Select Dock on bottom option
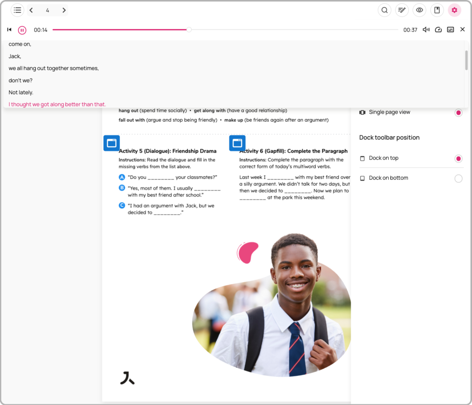Screen dimensions: 472x405 458,178
